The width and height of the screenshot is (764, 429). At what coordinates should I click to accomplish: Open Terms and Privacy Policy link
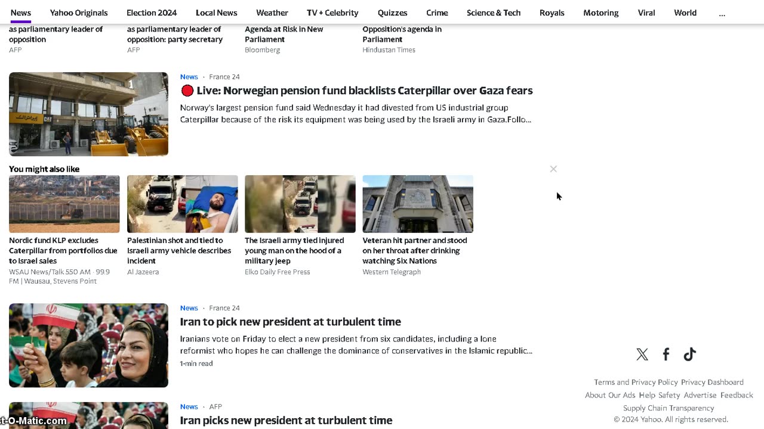pyautogui.click(x=636, y=383)
